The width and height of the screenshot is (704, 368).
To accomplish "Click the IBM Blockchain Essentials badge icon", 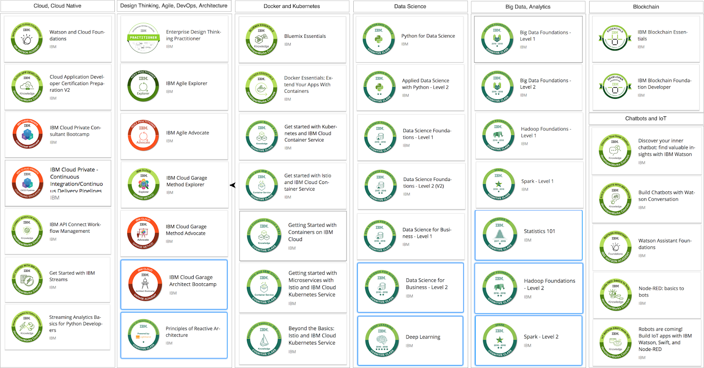I will click(615, 38).
